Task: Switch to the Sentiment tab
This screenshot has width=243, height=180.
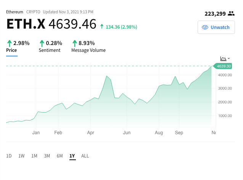Action: coord(50,50)
